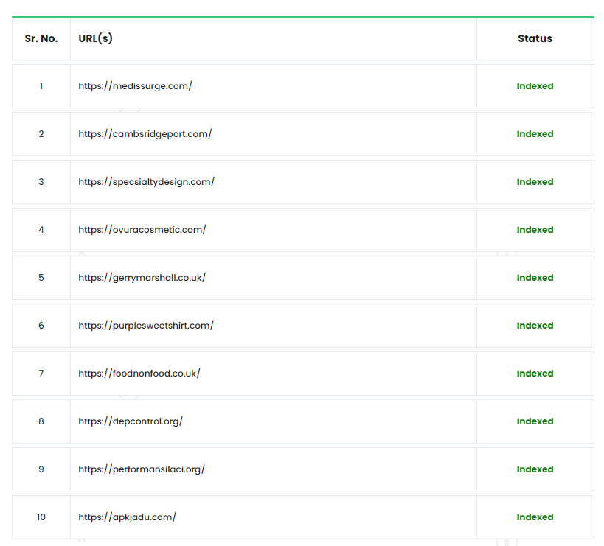Click the cambsridgeport.com URL
The image size is (604, 546).
[x=145, y=134]
